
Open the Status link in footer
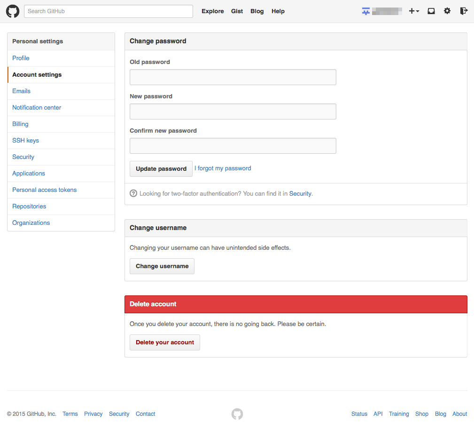click(x=359, y=414)
